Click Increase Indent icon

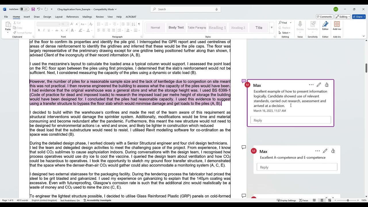point(128,24)
